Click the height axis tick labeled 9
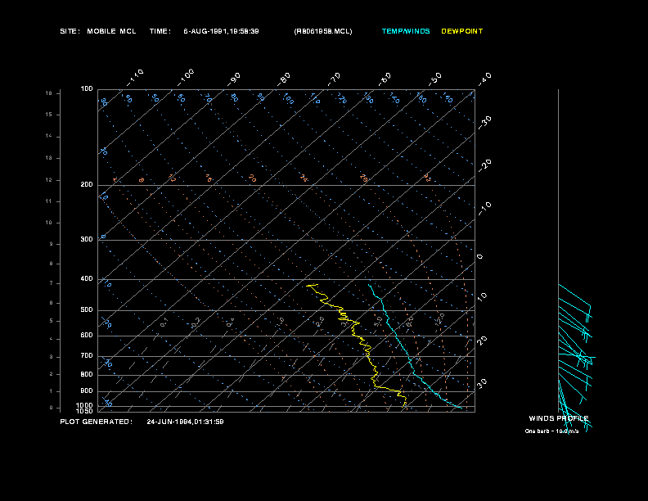648x501 pixels. pyautogui.click(x=52, y=244)
